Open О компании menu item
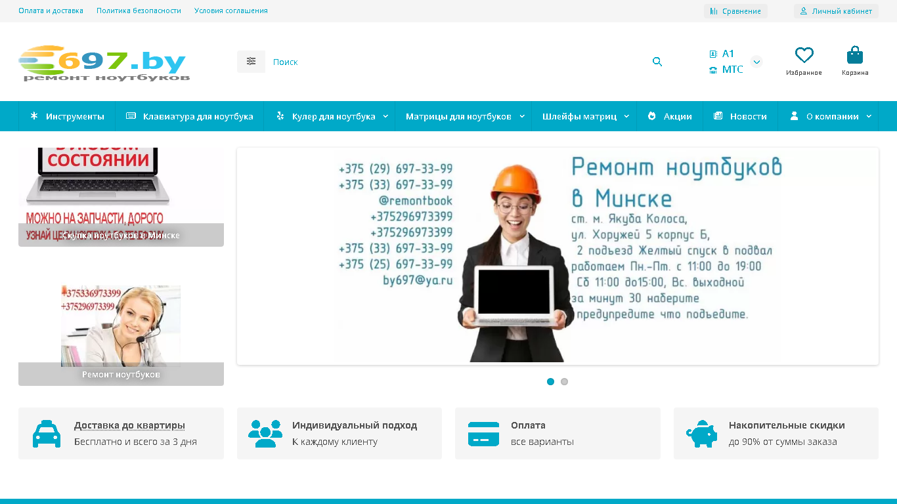 coord(828,116)
